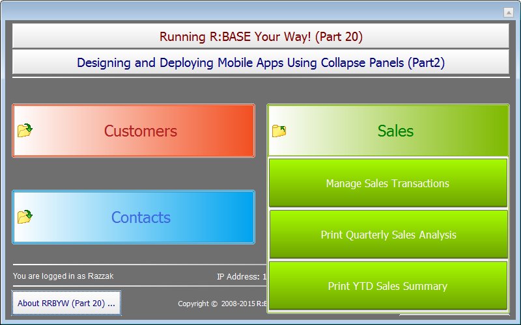521x325 pixels.
Task: Click the 'You are logged in as Razzak' text
Action: click(63, 276)
